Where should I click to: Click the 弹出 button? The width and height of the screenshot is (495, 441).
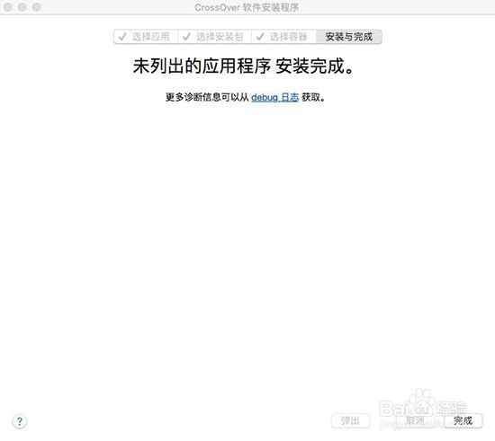[x=350, y=420]
